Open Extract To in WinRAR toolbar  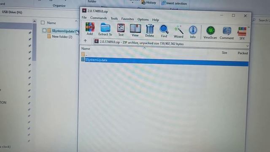pyautogui.click(x=105, y=30)
